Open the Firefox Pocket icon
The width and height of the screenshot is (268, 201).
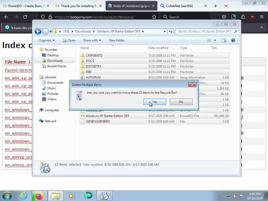[224, 17]
